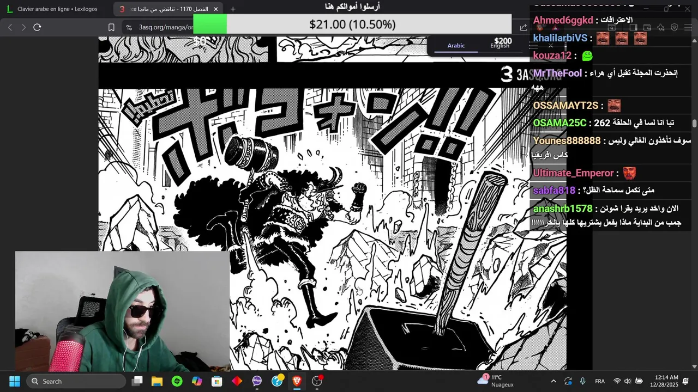Open Microsoft Store from the taskbar
This screenshot has height=392, width=698.
click(x=217, y=381)
